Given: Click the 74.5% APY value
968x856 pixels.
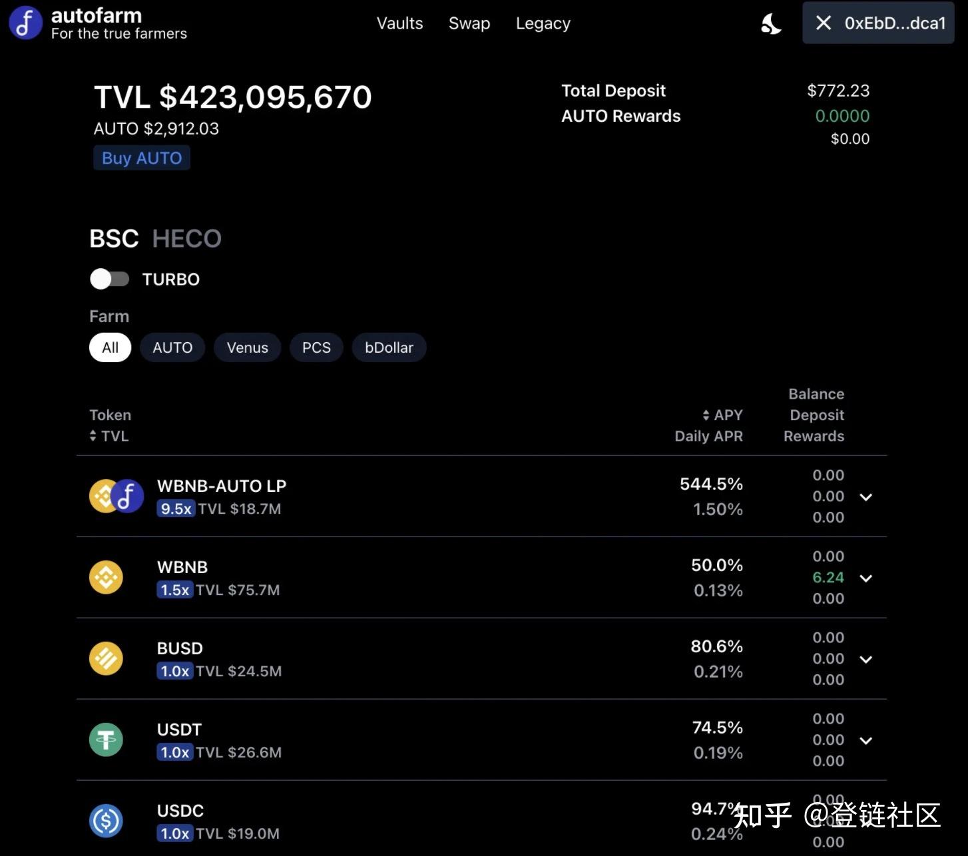Looking at the screenshot, I should point(718,728).
